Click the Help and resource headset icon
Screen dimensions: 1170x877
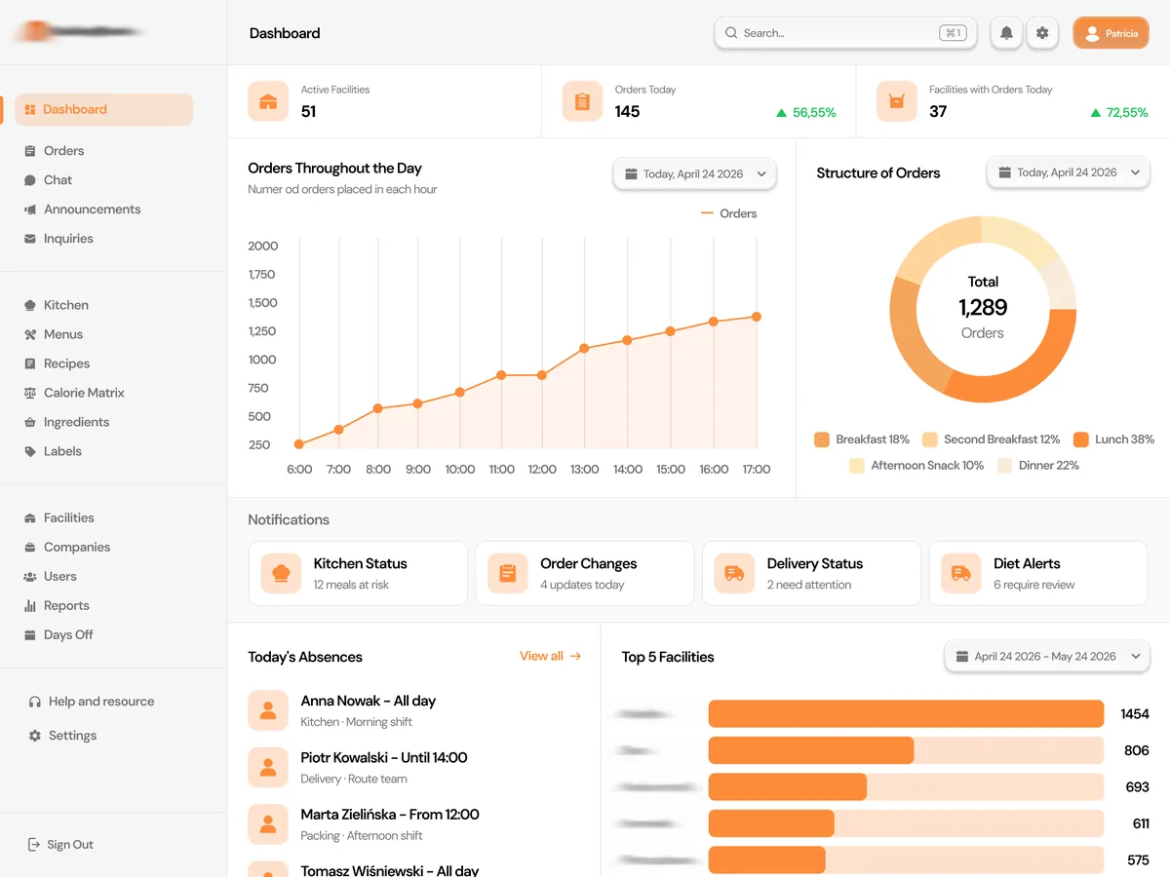(35, 702)
